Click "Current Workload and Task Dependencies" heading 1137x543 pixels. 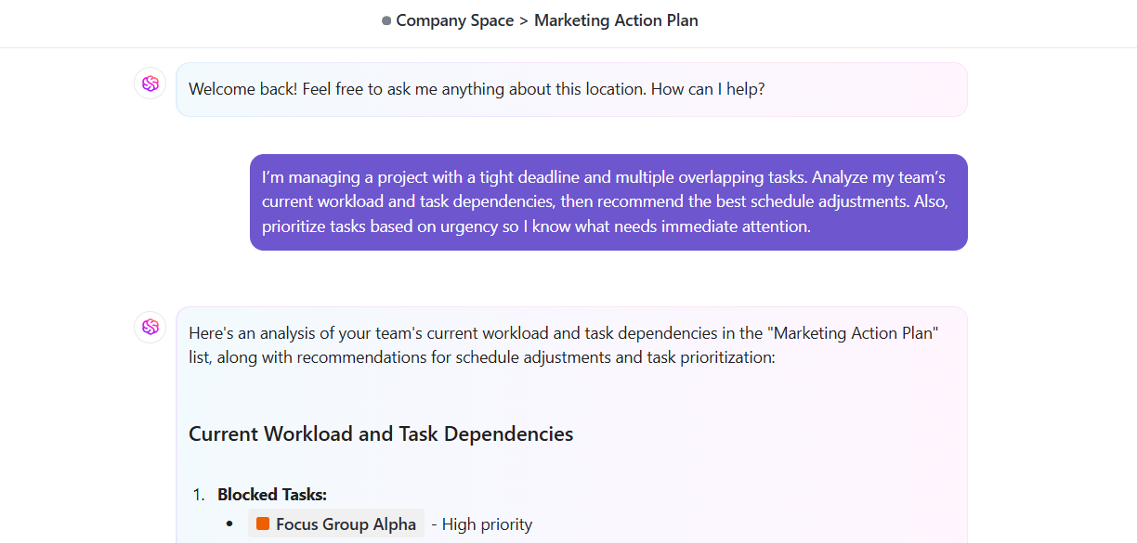pos(381,433)
